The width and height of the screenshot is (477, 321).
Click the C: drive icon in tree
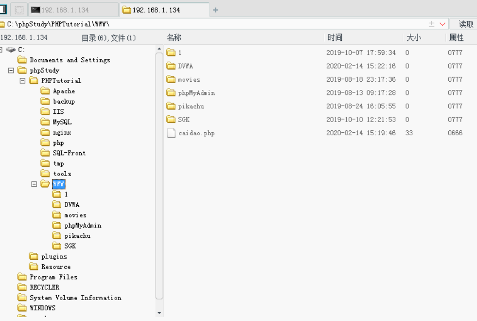[x=11, y=50]
